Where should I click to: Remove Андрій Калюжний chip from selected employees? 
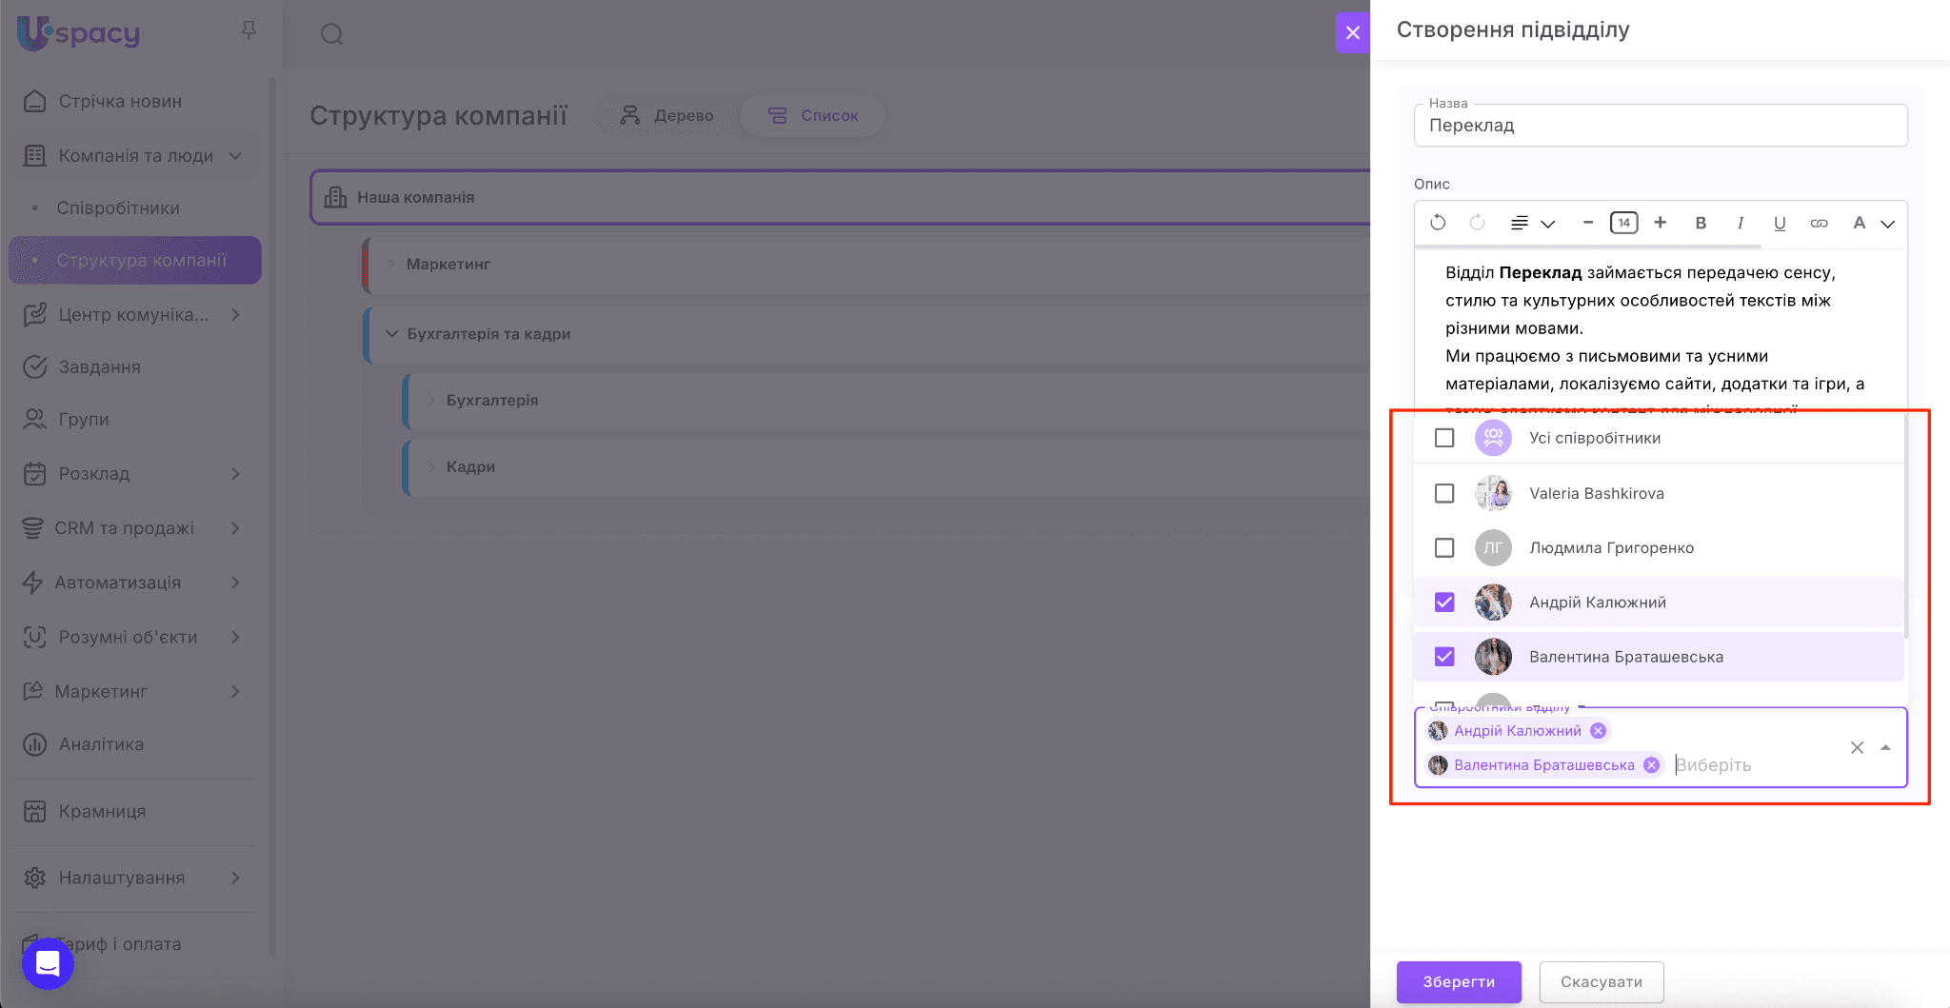tap(1599, 731)
